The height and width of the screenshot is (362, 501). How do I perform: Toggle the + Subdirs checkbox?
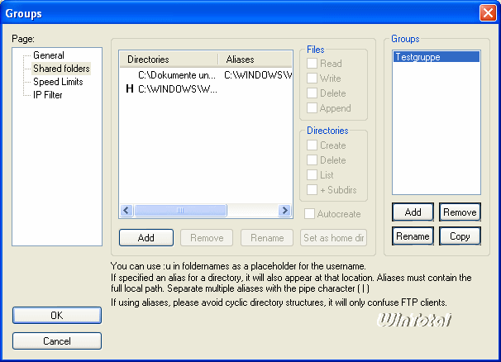pyautogui.click(x=312, y=190)
